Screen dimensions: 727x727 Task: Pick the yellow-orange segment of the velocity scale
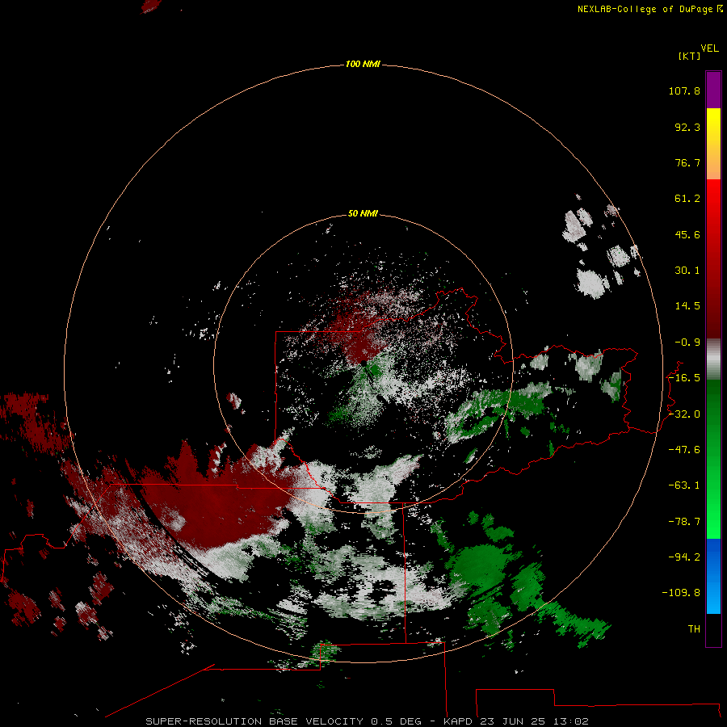tap(713, 144)
